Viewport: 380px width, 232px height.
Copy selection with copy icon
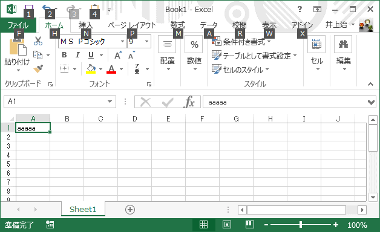(x=38, y=55)
